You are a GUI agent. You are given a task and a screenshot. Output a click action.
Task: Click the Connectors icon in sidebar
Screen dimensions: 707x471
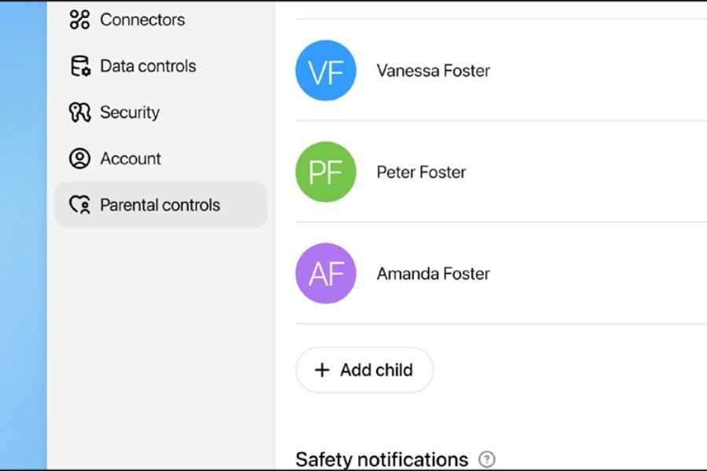(x=79, y=20)
